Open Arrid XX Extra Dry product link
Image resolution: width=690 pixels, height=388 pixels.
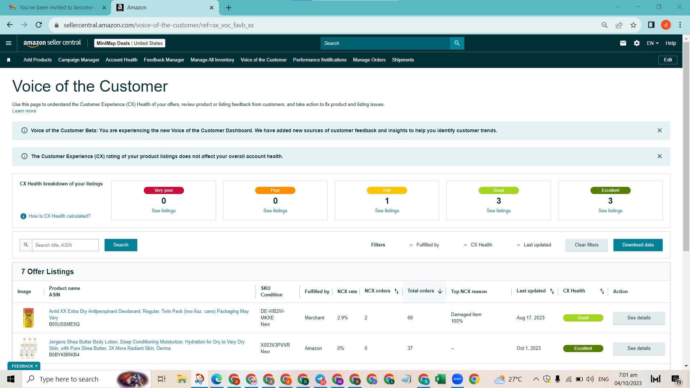[x=149, y=315]
